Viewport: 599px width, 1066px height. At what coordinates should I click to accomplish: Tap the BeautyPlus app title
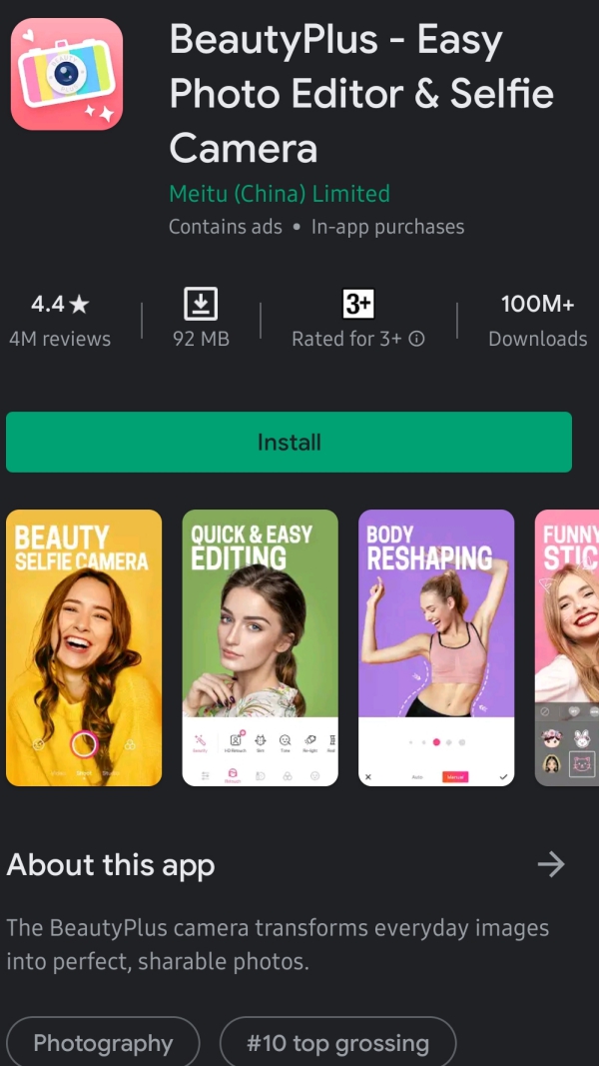tap(361, 93)
